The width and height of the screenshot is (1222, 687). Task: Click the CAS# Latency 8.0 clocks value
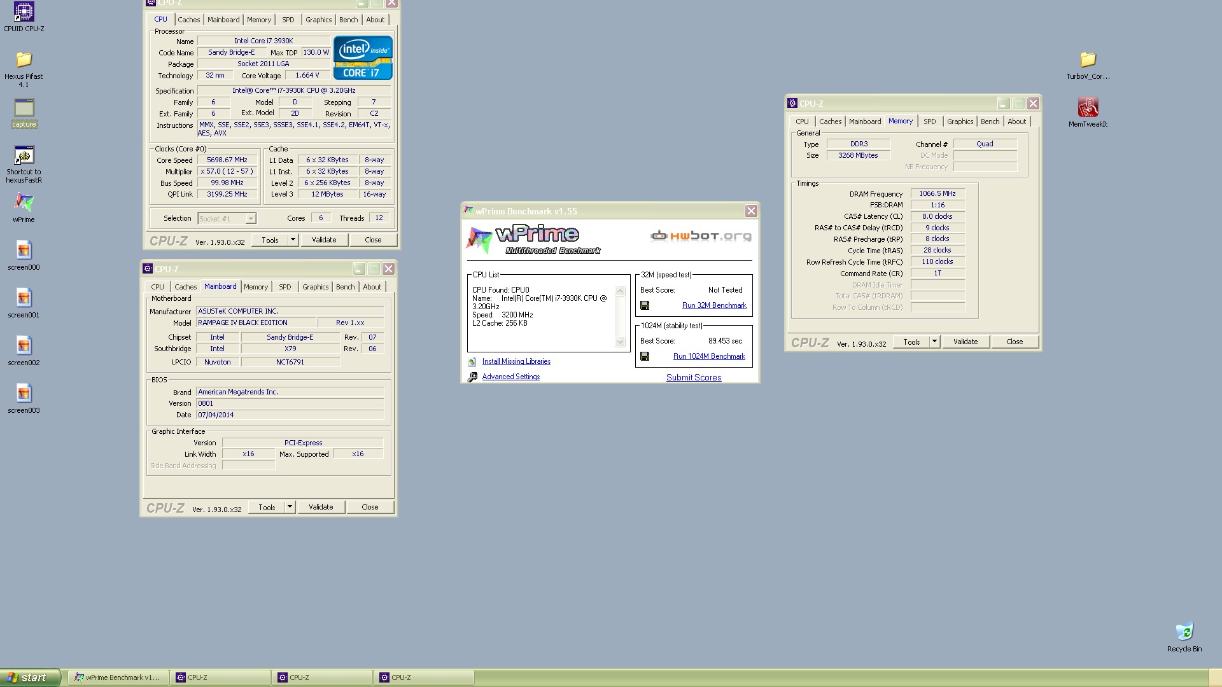pyautogui.click(x=938, y=216)
